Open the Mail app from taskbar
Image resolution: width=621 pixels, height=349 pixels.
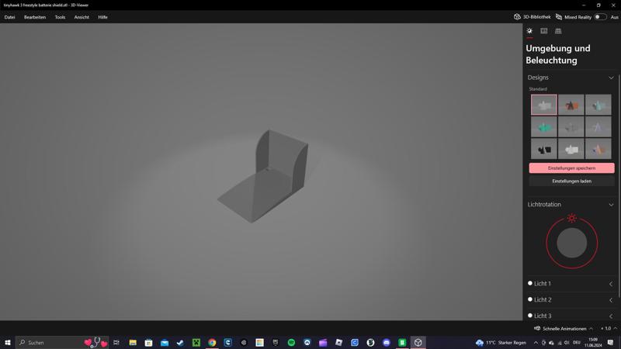[x=165, y=343]
